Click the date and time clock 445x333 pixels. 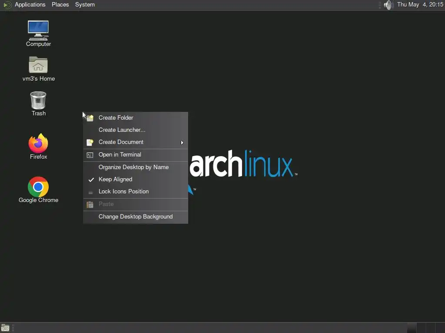point(420,5)
